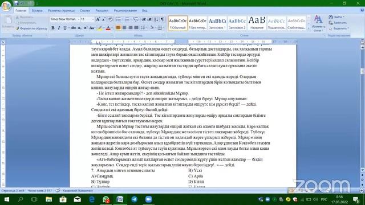
Task: Open font color dropdown arrow
Action: 112,28
